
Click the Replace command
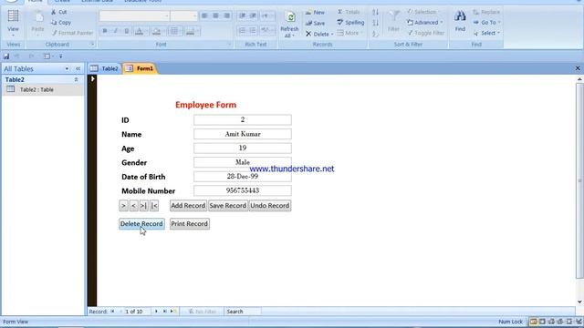pos(486,12)
